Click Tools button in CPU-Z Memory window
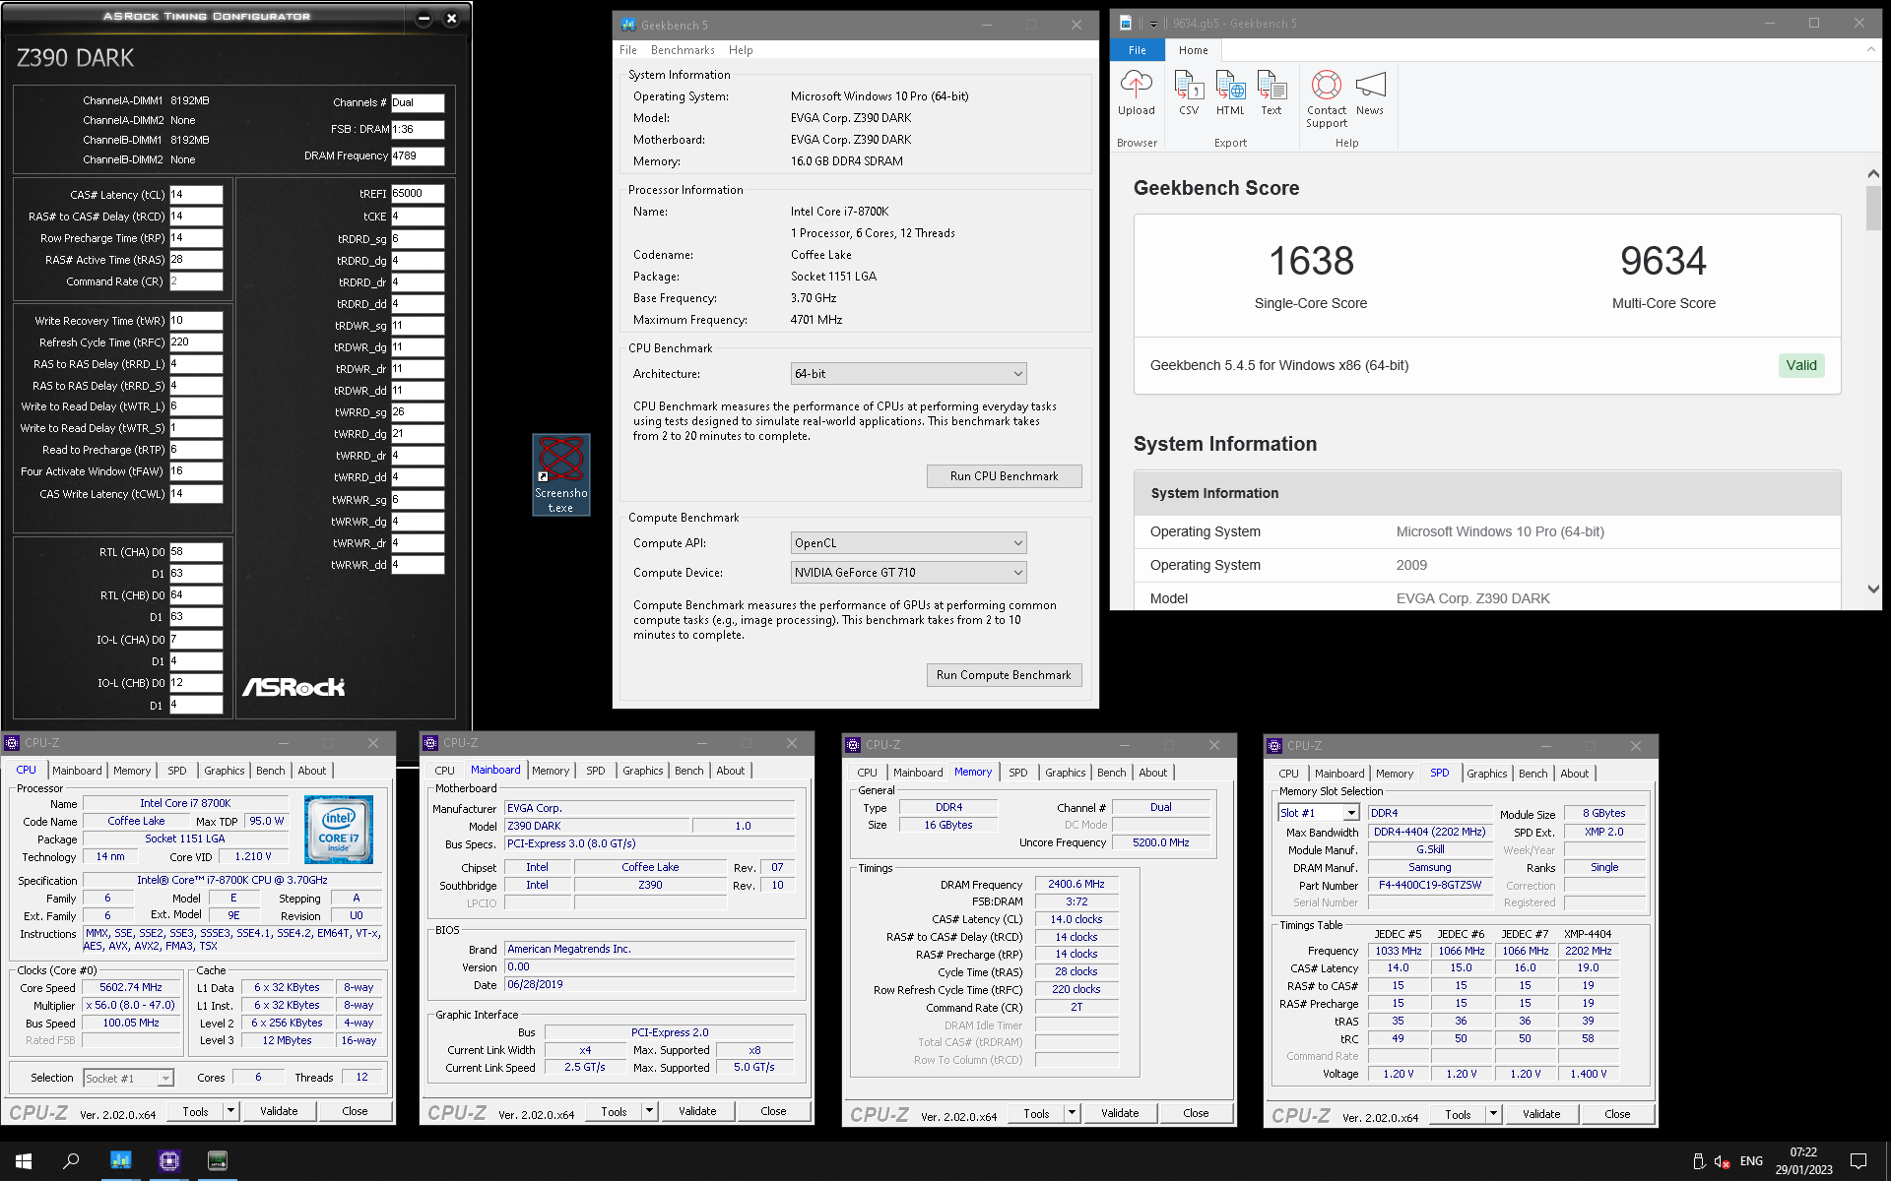 1036,1113
